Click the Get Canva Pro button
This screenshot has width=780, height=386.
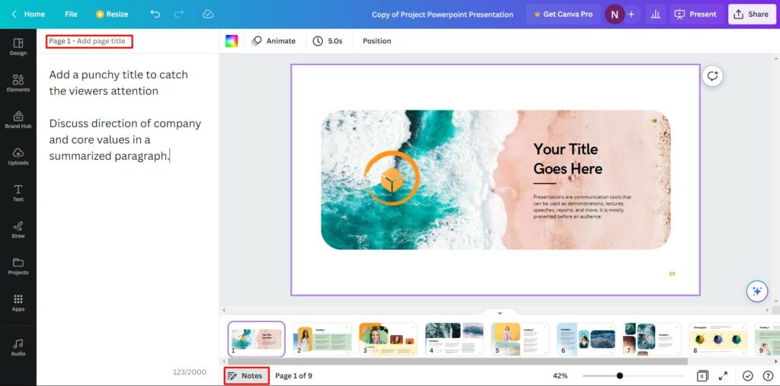[x=562, y=14]
